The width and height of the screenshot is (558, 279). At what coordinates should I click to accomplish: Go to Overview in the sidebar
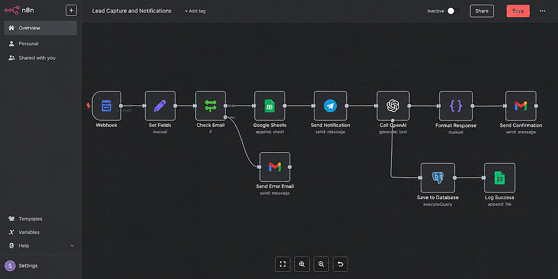(41, 28)
